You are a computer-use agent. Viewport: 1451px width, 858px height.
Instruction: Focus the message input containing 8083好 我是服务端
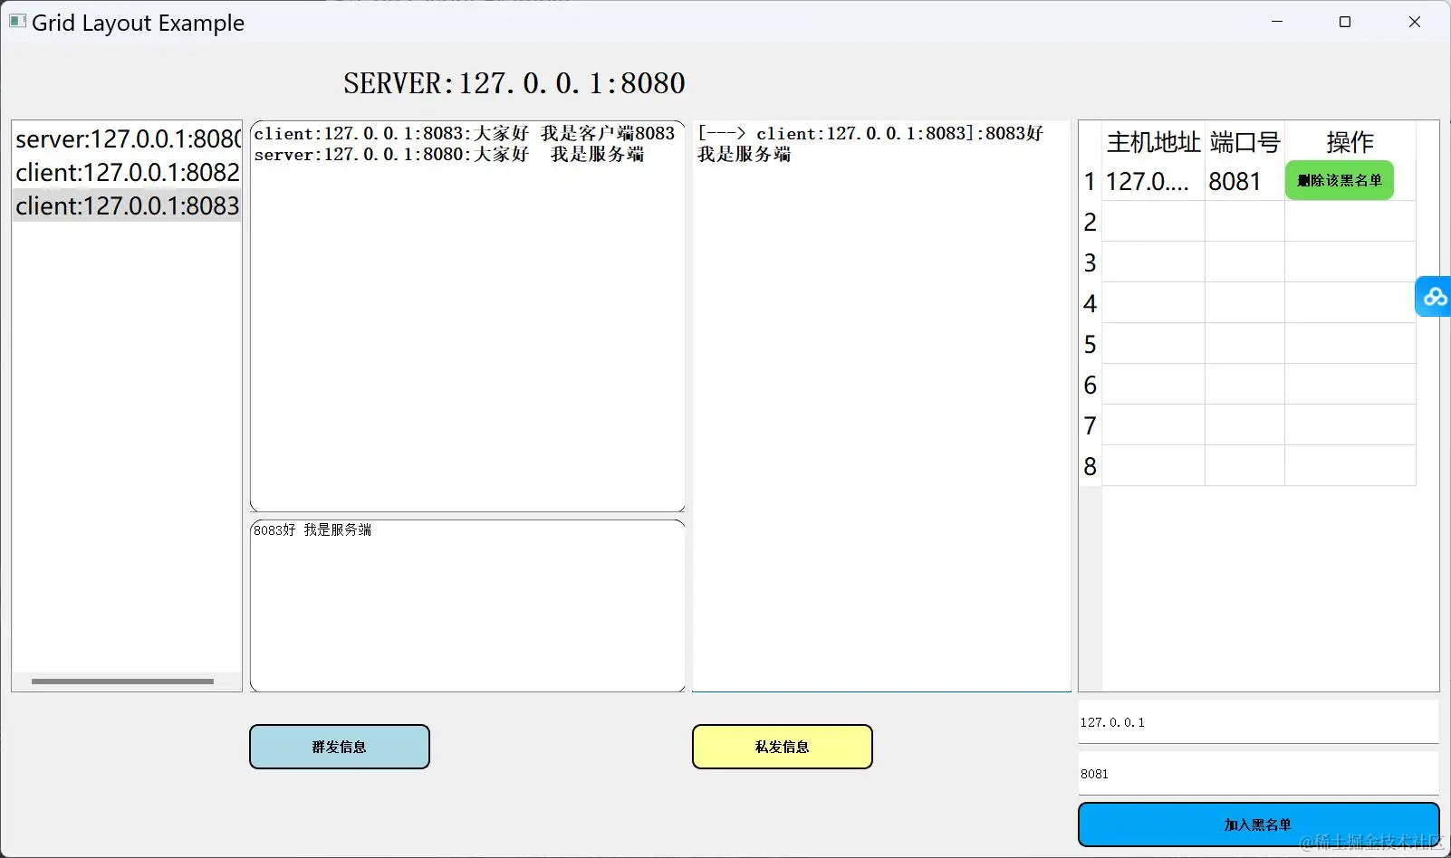click(x=467, y=605)
